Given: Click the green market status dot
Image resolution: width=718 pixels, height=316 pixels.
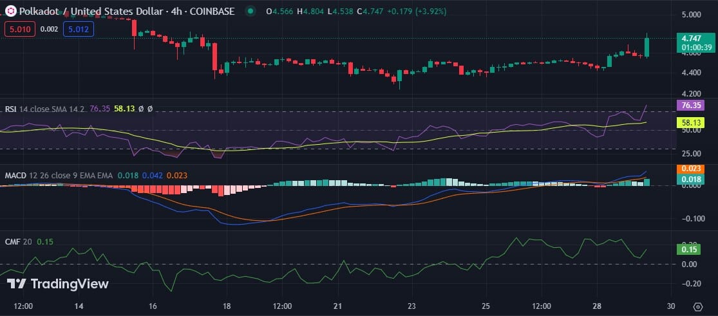Looking at the screenshot, I should click(250, 11).
